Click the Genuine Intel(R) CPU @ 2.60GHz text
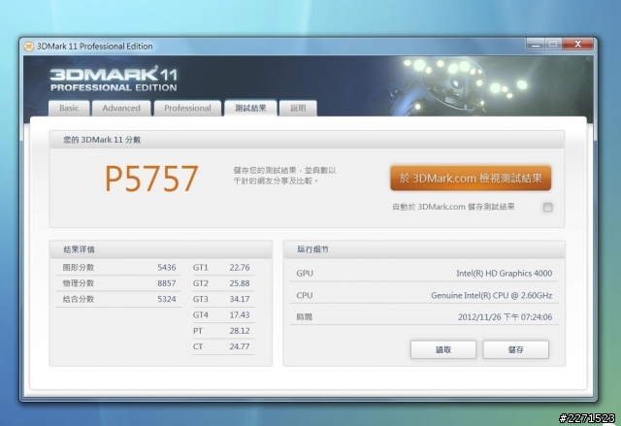Image resolution: width=621 pixels, height=426 pixels. (x=492, y=295)
